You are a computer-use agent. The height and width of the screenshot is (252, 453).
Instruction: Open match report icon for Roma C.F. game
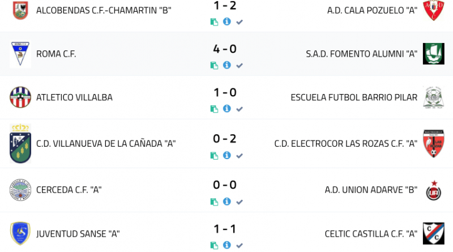[214, 65]
